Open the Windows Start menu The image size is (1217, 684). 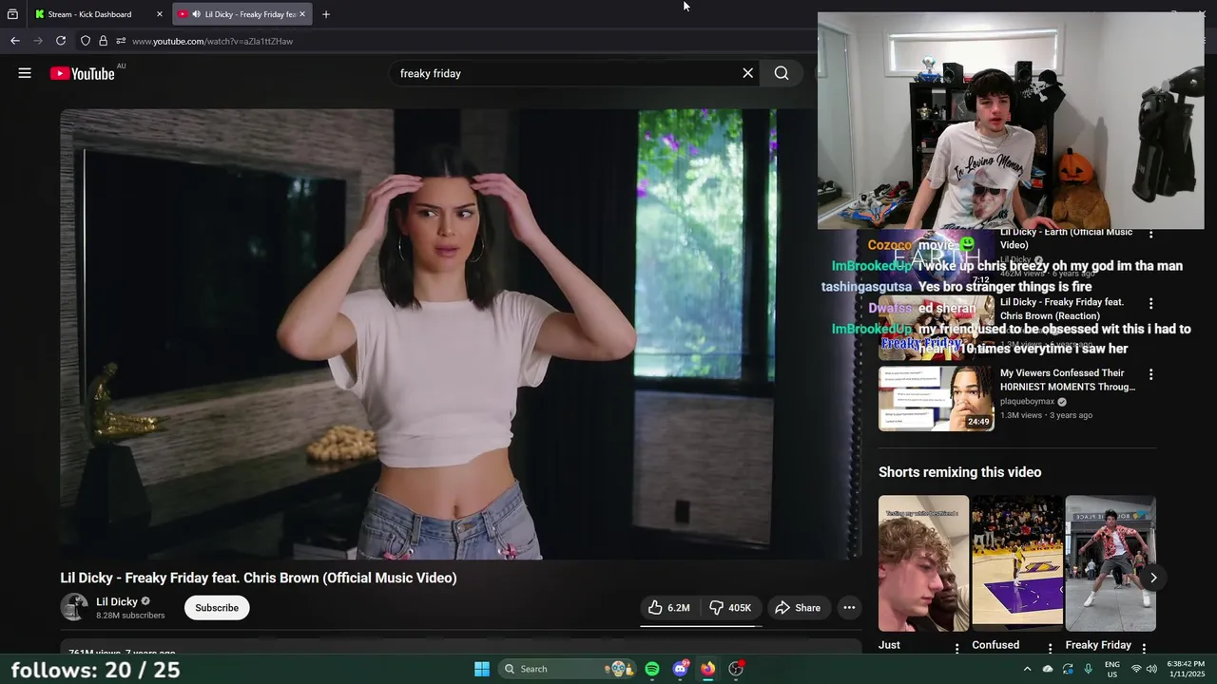(482, 669)
